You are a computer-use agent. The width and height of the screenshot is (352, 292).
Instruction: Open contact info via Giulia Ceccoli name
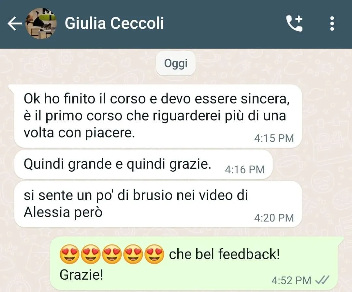click(x=114, y=23)
